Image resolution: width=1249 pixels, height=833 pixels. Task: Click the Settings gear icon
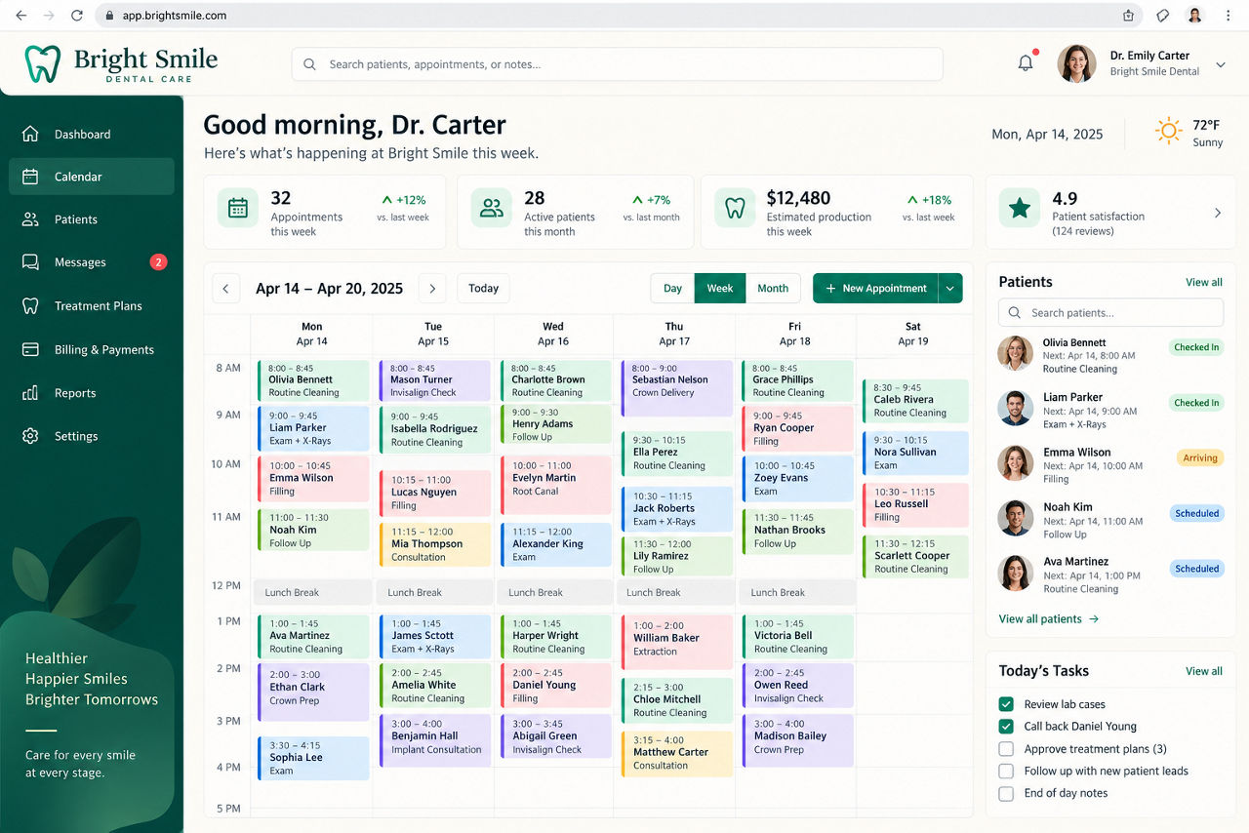click(x=30, y=436)
